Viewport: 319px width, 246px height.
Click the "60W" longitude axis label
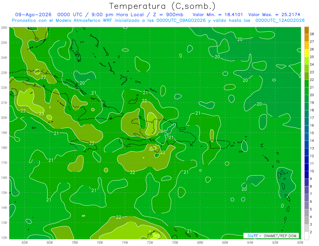pyautogui.click(x=300, y=242)
